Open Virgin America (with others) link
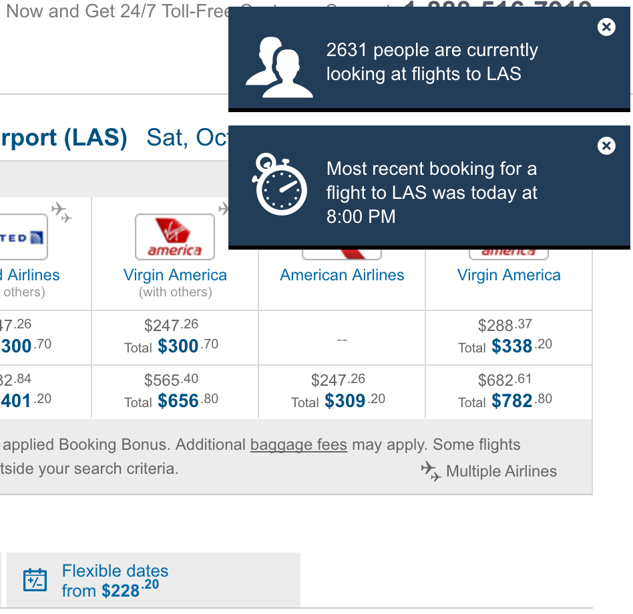Viewport: 633px width, 614px height. [x=175, y=275]
